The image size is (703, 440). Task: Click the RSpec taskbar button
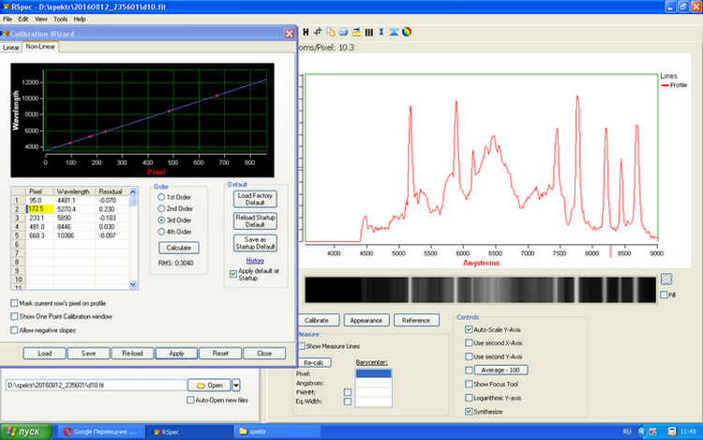pos(189,432)
